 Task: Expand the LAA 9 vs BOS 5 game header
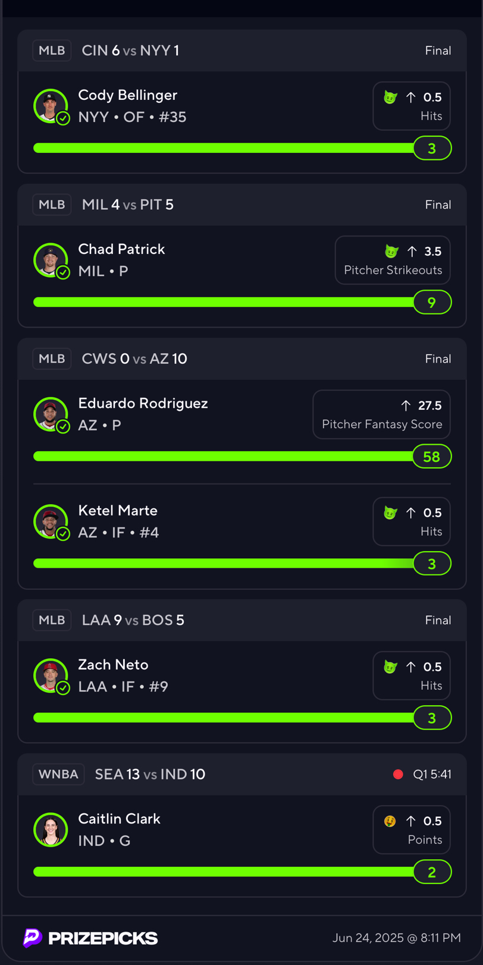pyautogui.click(x=242, y=620)
